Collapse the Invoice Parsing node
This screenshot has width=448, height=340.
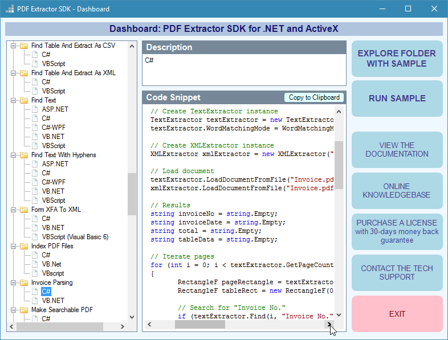pyautogui.click(x=13, y=282)
